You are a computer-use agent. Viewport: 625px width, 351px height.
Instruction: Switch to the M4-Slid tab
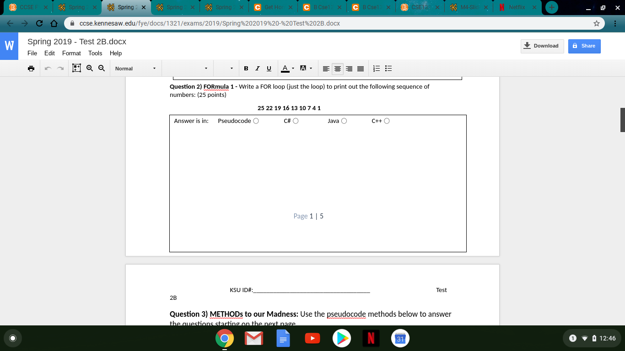pos(469,7)
